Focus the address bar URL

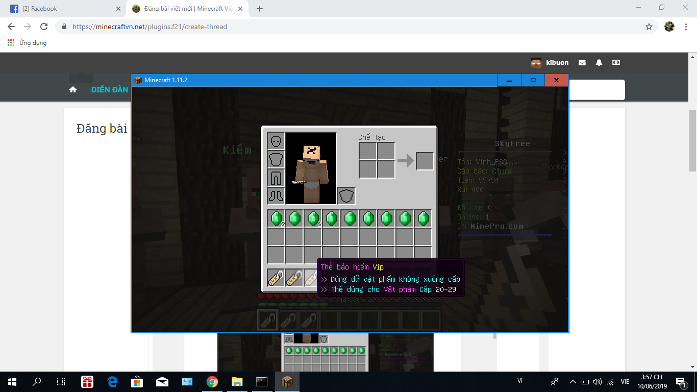coord(150,27)
